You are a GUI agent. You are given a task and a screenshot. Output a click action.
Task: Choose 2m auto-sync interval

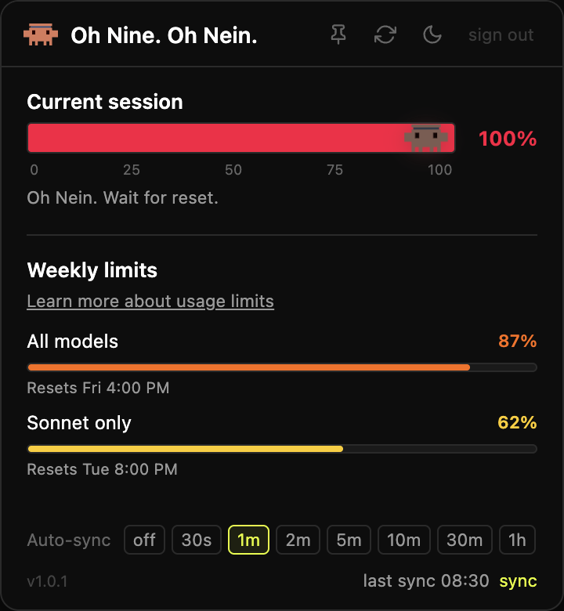coord(298,540)
